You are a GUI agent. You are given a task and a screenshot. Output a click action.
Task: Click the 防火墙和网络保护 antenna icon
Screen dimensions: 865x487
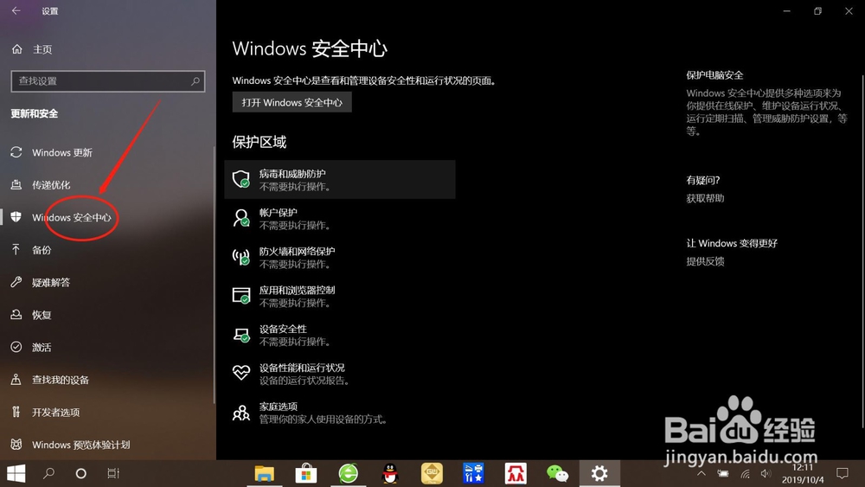(241, 257)
